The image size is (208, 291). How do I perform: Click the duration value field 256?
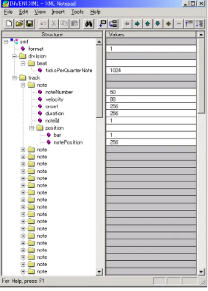[151, 114]
